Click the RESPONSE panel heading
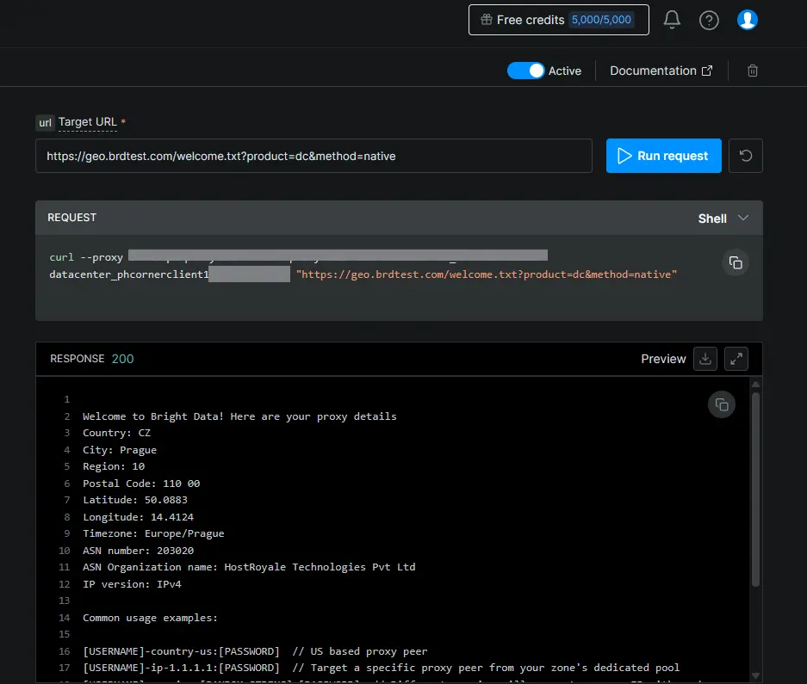807x684 pixels. pos(78,359)
